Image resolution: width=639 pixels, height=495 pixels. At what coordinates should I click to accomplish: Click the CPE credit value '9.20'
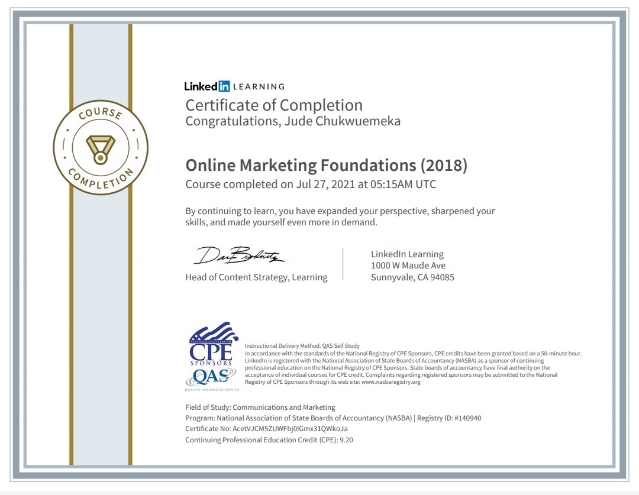346,439
